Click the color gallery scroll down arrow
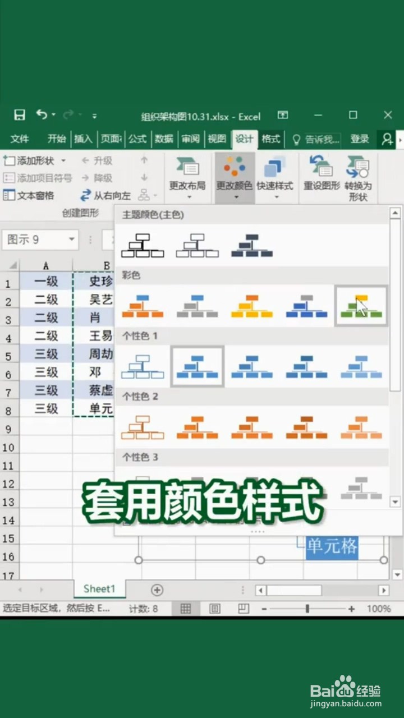The image size is (404, 718). pos(395,502)
